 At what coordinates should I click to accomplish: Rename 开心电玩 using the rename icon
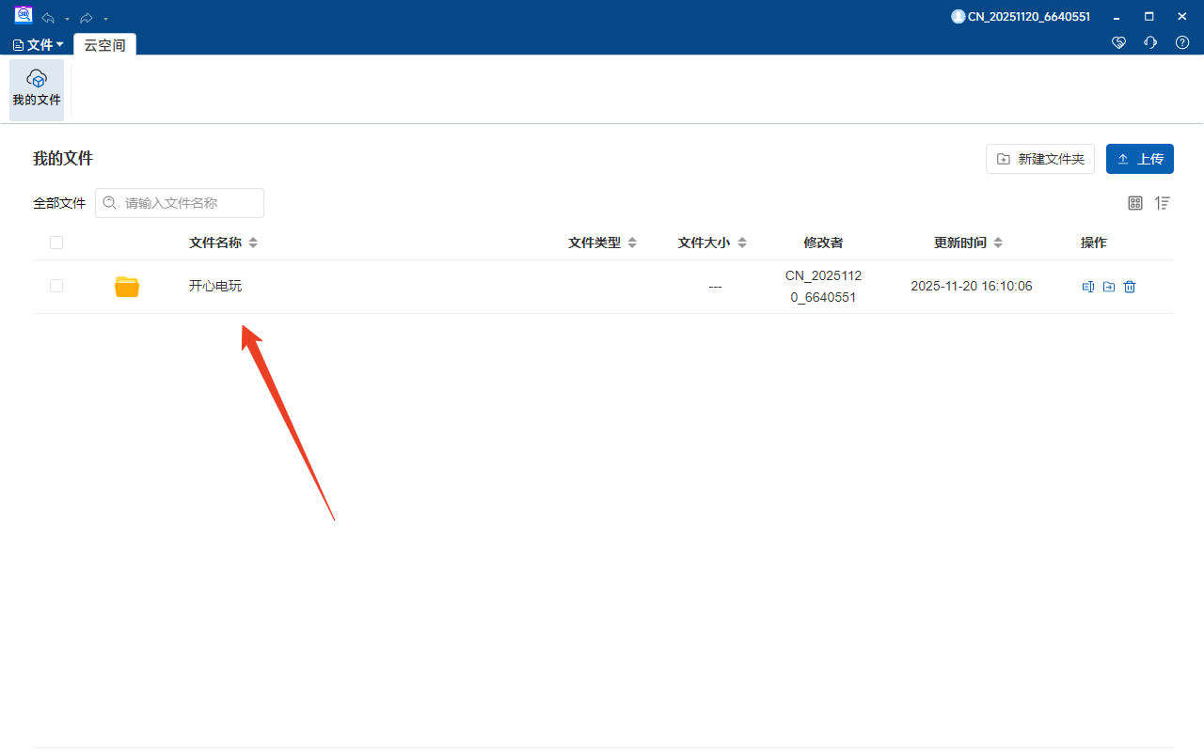tap(1087, 287)
